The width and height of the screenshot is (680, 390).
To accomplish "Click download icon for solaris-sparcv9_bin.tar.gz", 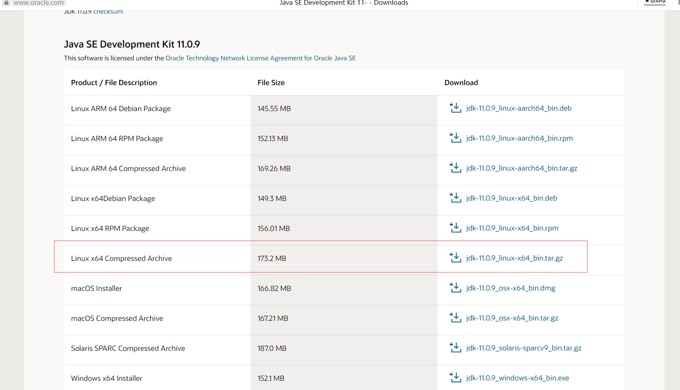I will 455,348.
